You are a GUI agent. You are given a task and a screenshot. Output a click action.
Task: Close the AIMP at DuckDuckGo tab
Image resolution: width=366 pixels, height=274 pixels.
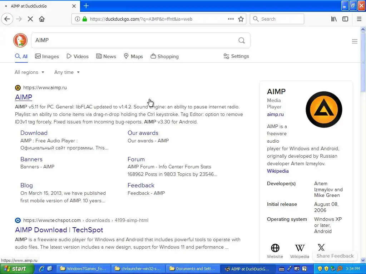point(74,6)
